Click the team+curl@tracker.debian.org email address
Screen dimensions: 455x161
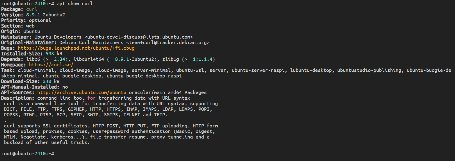tap(168, 42)
